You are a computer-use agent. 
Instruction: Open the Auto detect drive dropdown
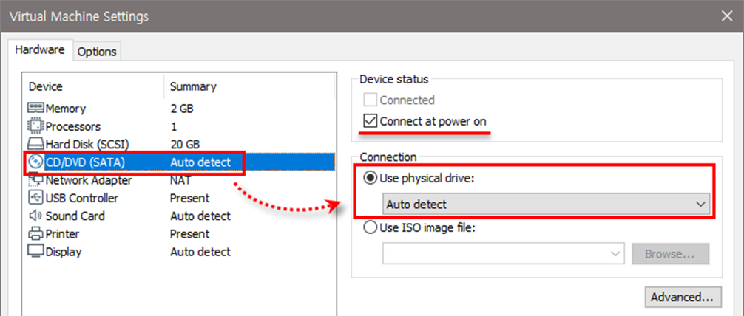click(x=546, y=205)
